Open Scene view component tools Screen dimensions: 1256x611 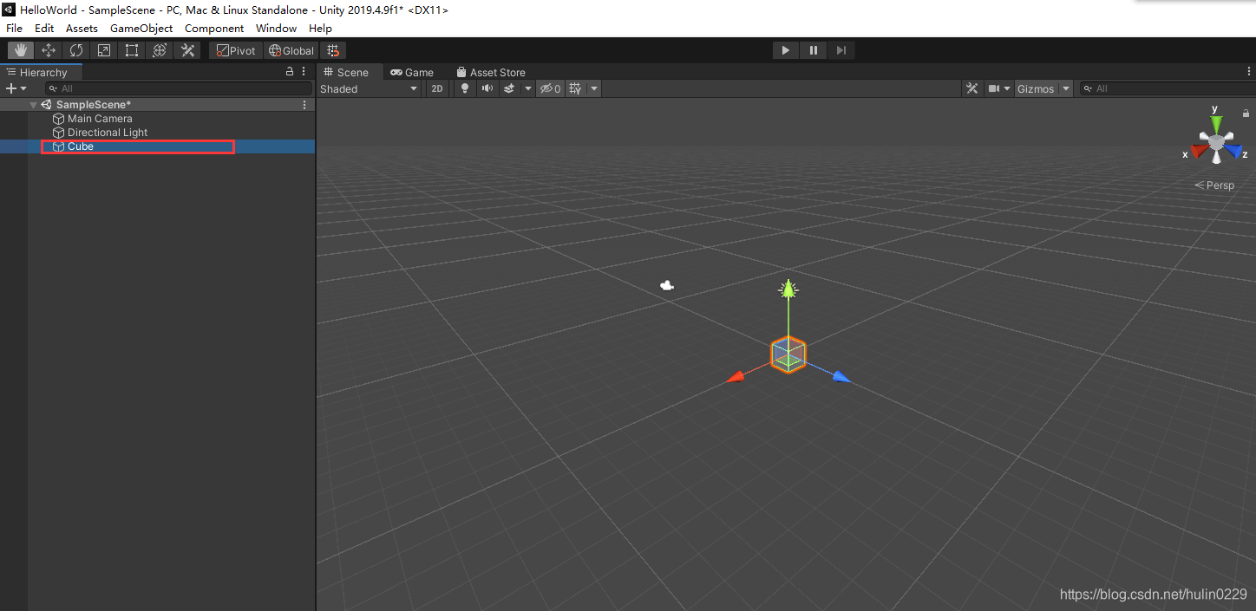[972, 88]
